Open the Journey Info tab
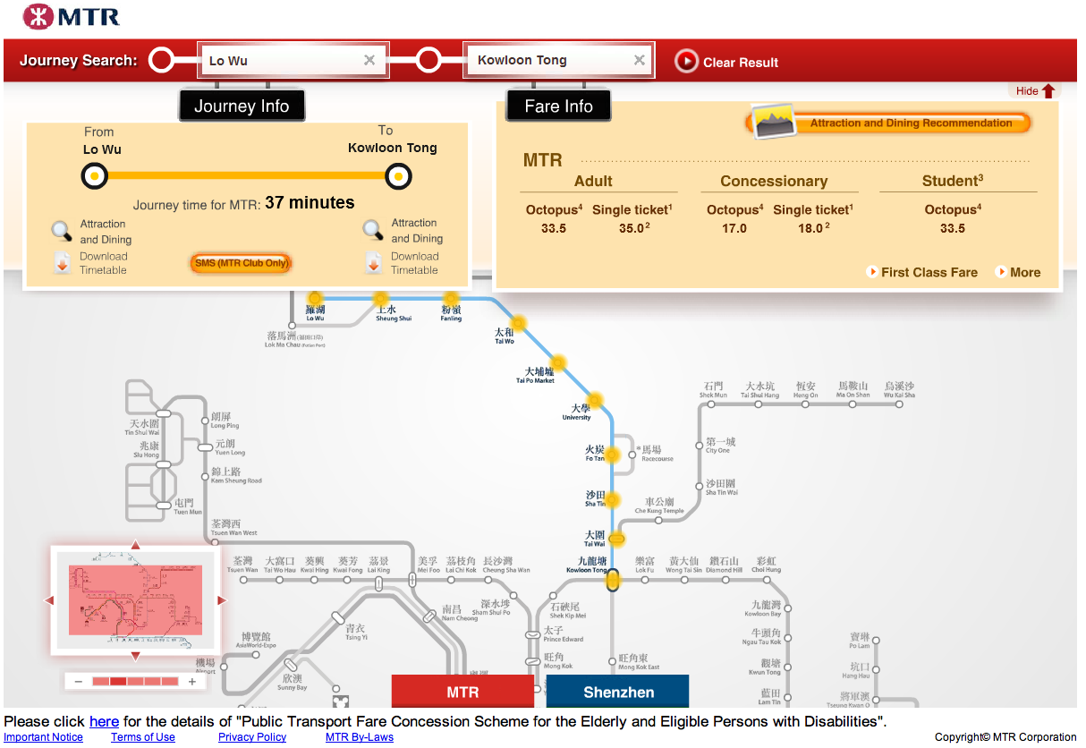This screenshot has height=748, width=1086. coord(242,106)
